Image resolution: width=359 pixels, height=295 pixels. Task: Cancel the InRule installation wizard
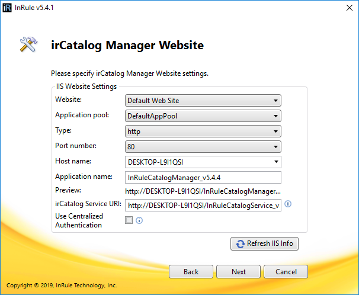click(x=286, y=272)
